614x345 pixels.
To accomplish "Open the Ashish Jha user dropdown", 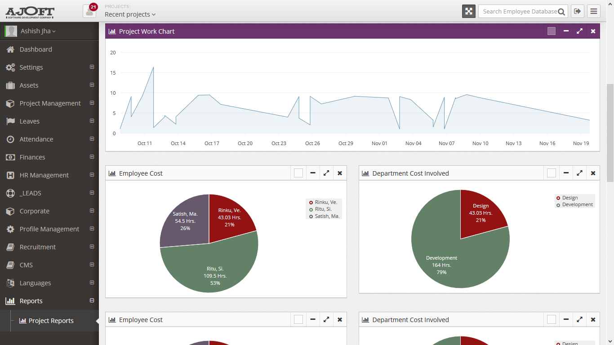I will [38, 31].
